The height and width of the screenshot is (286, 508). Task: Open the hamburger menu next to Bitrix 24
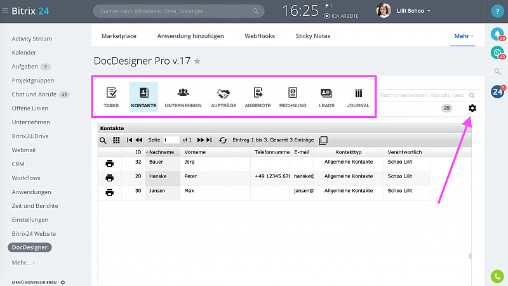tap(5, 11)
